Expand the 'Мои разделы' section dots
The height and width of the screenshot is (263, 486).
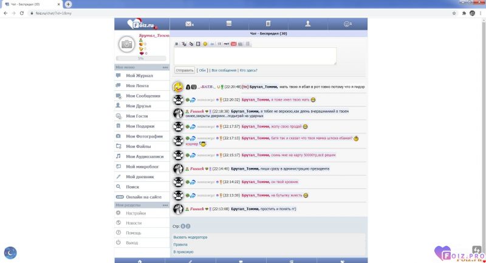click(165, 205)
